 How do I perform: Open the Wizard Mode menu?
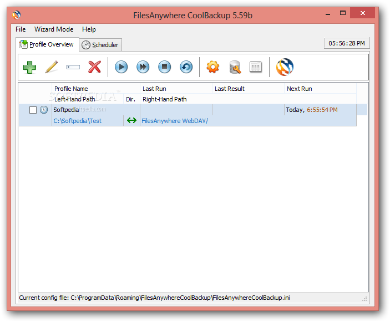tap(54, 29)
